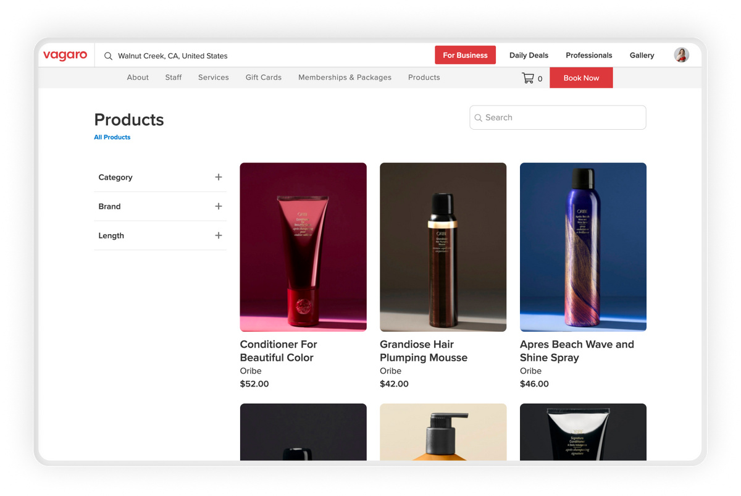Open Apres Beach Wave spray image
This screenshot has width=741, height=496.
583,247
